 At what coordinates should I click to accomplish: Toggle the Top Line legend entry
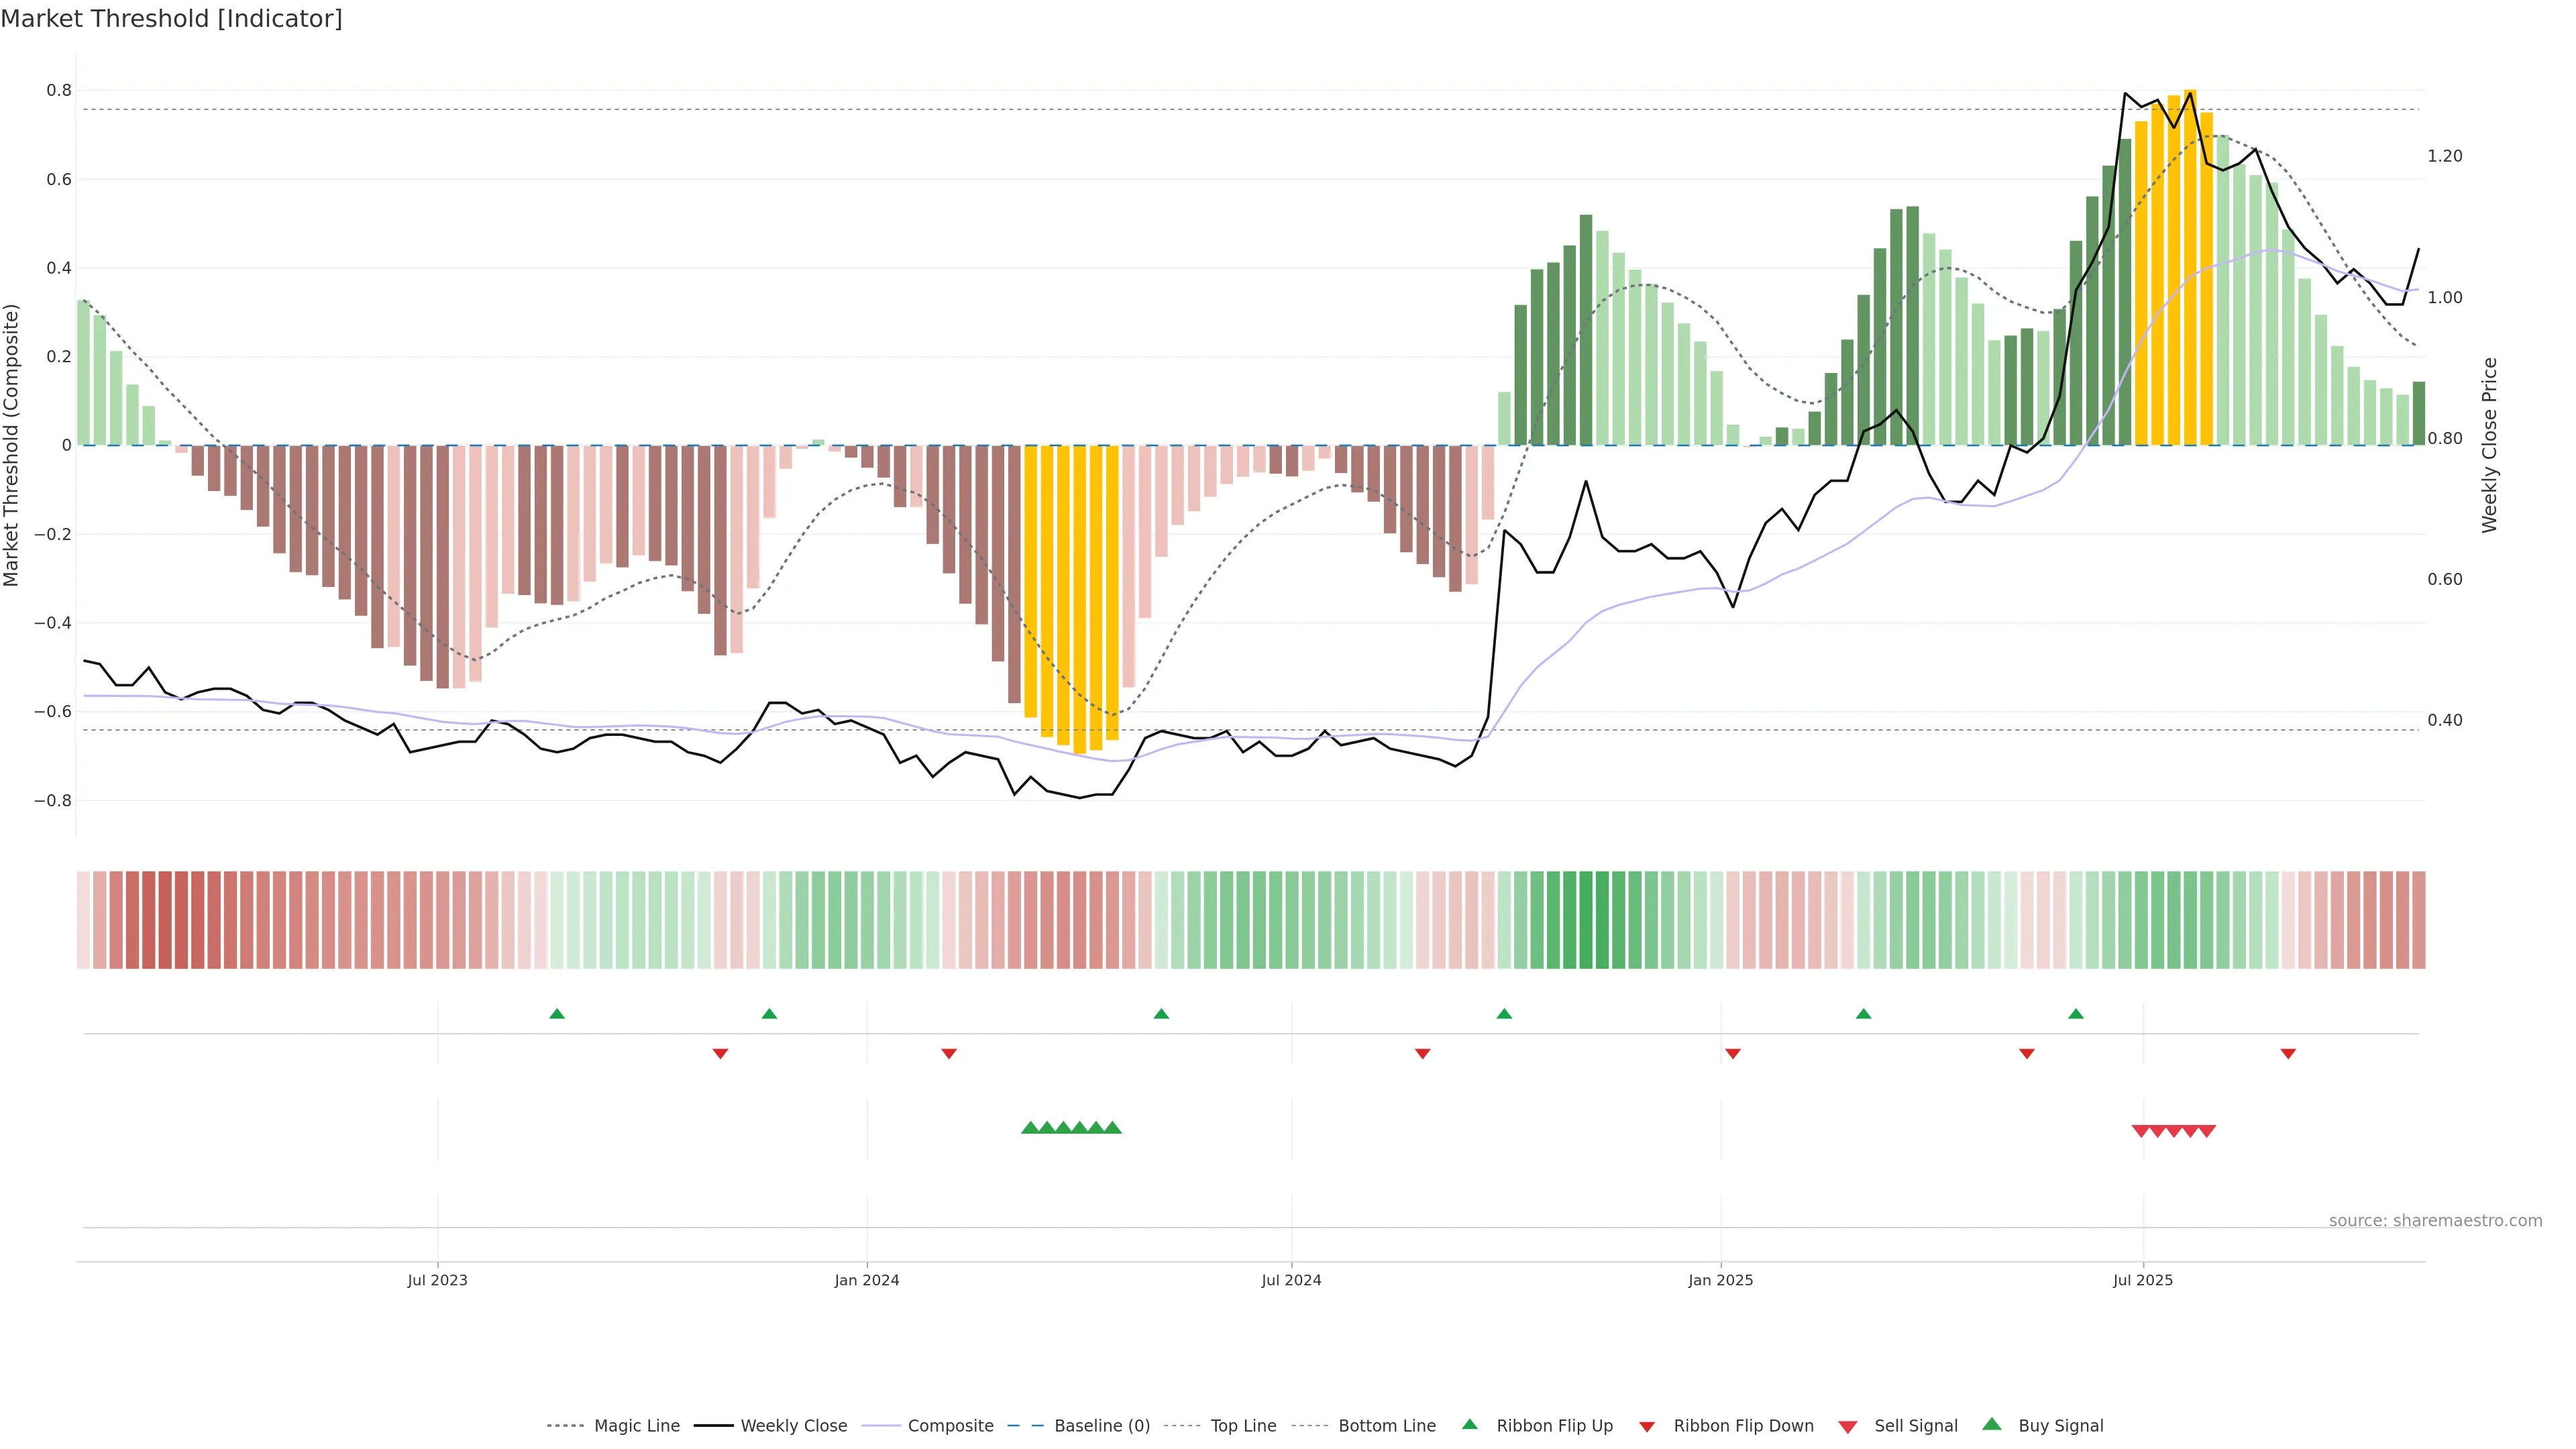click(x=1243, y=1426)
